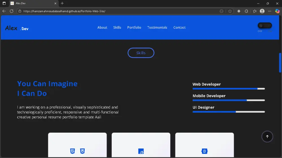Click the address bar URL
The width and height of the screenshot is (282, 158).
[64, 11]
